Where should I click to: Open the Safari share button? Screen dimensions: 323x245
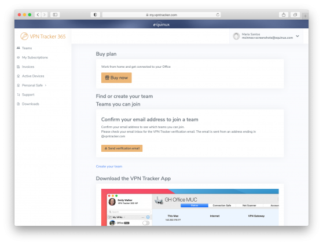click(x=284, y=14)
